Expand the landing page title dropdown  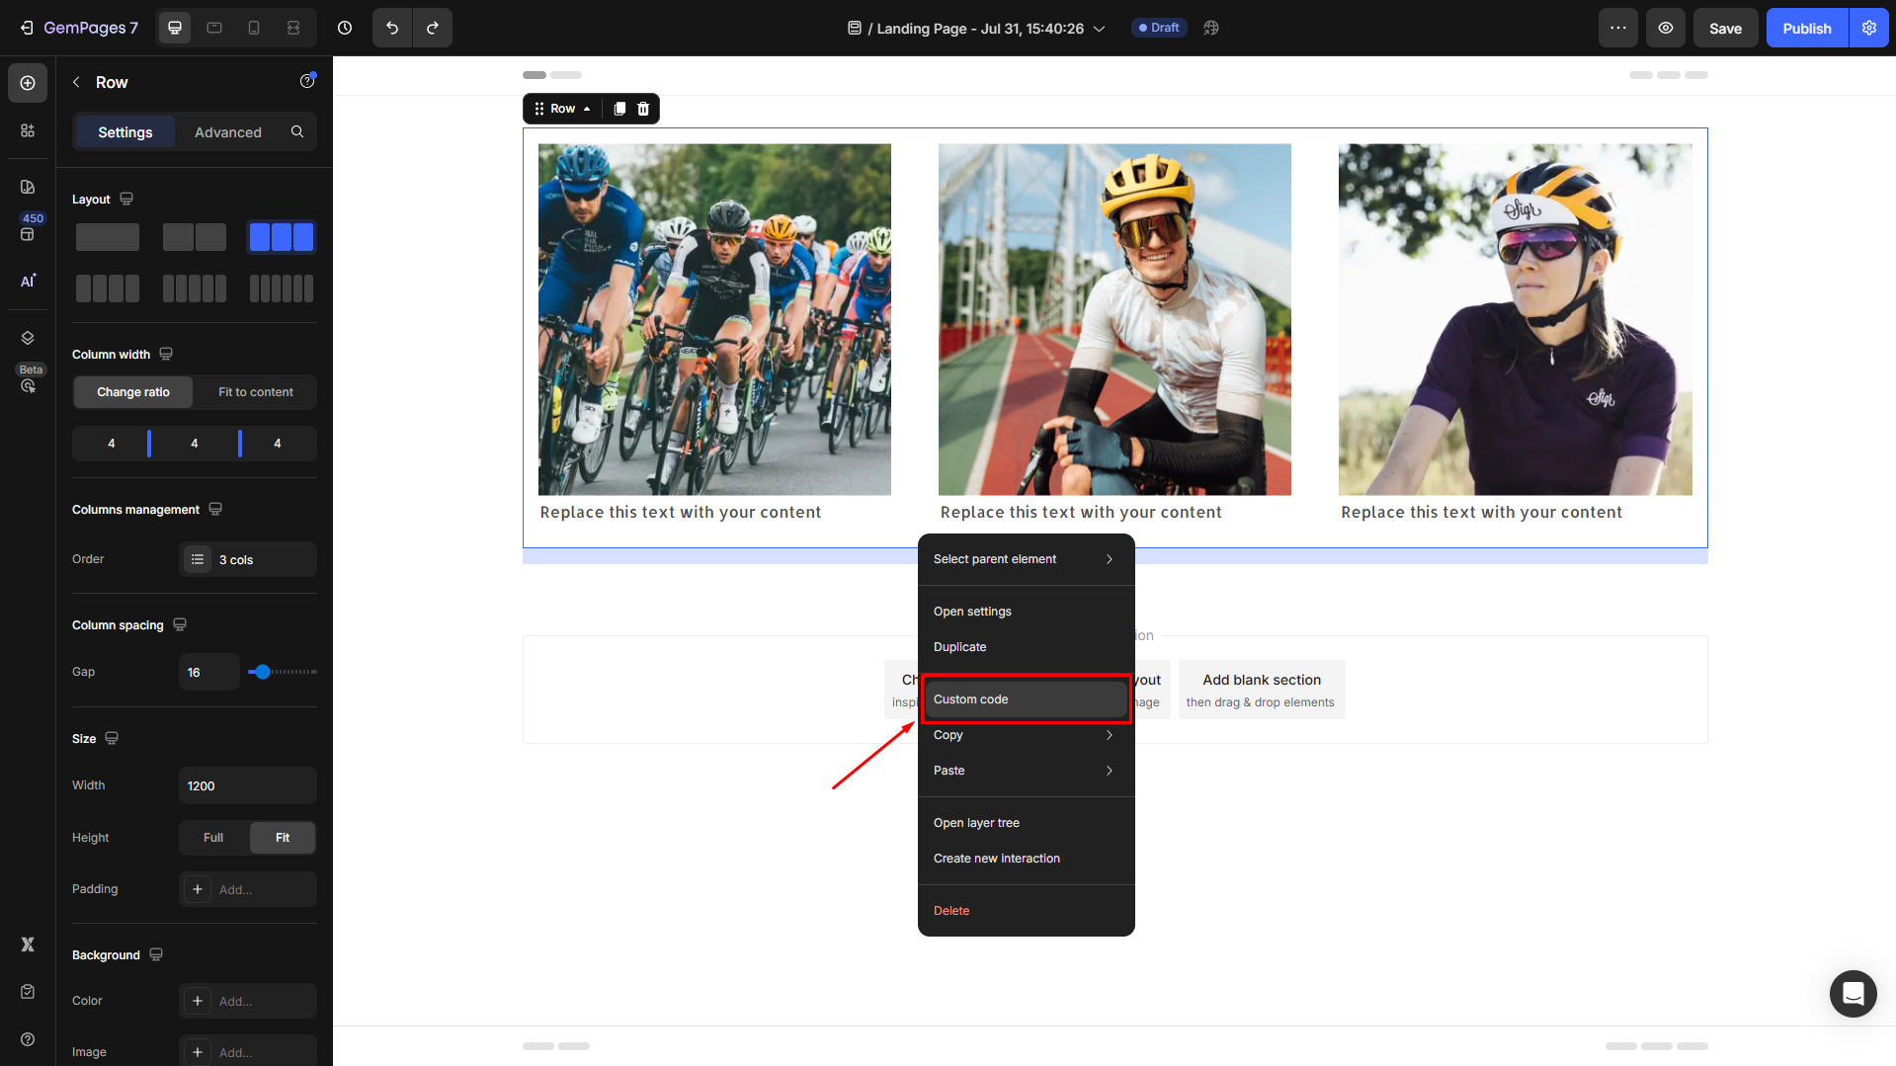point(1099,29)
